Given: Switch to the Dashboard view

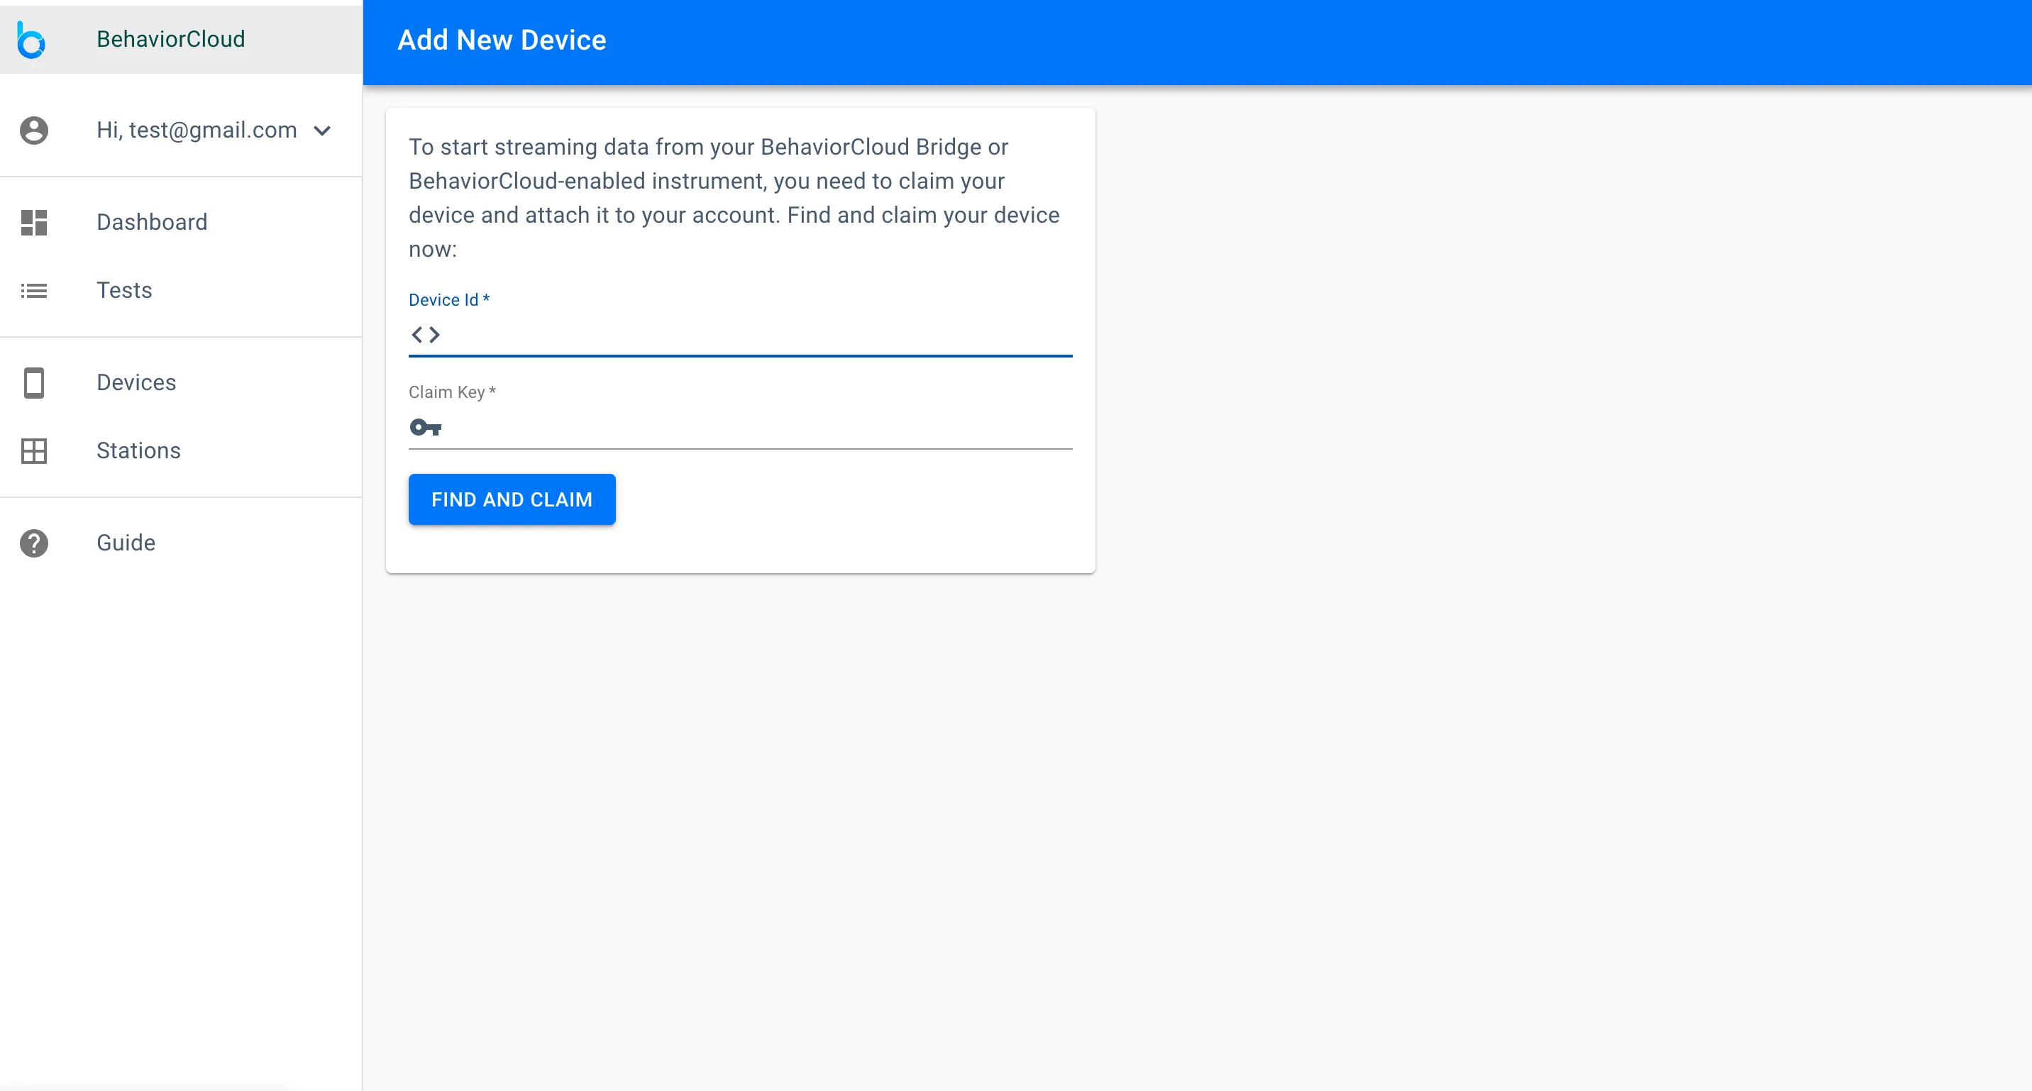Looking at the screenshot, I should coord(151,223).
